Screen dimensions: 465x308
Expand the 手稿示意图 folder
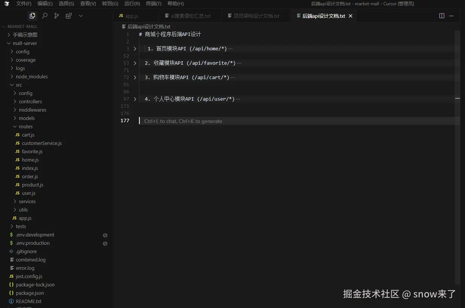(x=9, y=35)
